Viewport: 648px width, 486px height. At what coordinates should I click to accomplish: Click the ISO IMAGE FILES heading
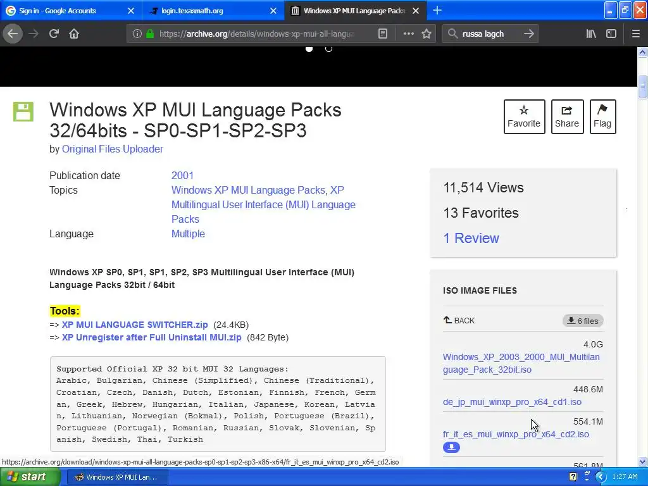(480, 290)
